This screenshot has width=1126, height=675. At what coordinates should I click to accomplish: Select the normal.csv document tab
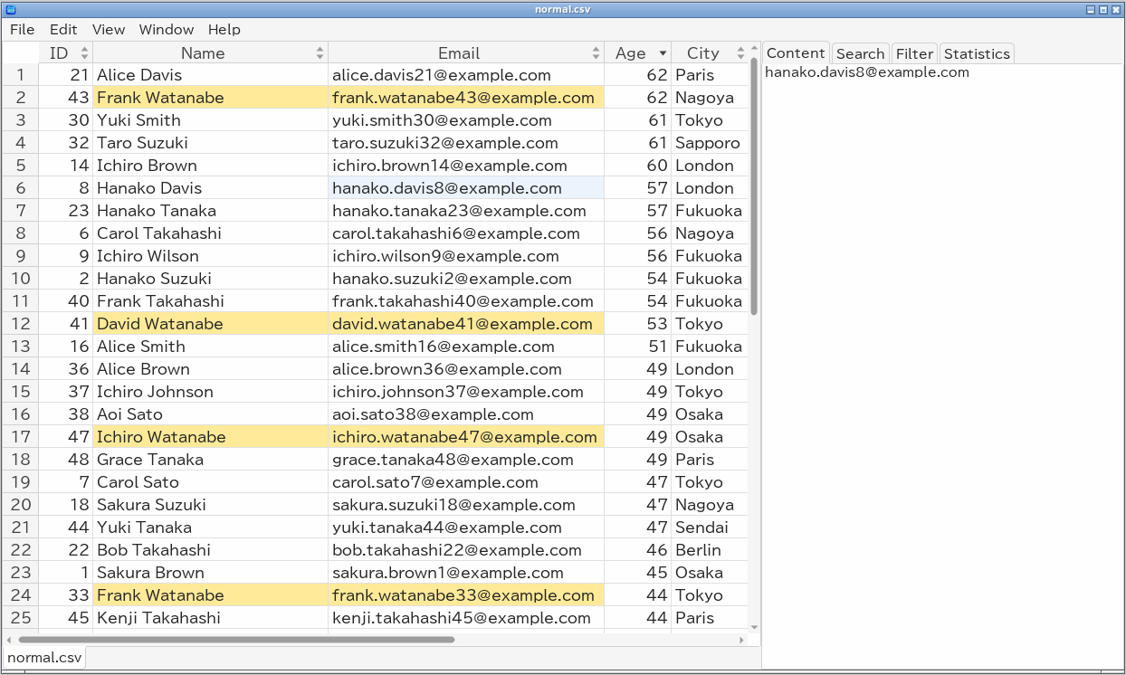tap(44, 658)
